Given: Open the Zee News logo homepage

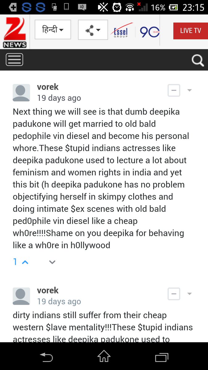Looking at the screenshot, I should [15, 32].
